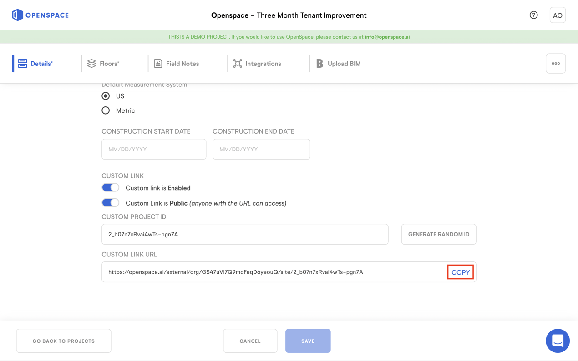Click the Save button
This screenshot has height=361, width=578.
point(308,341)
